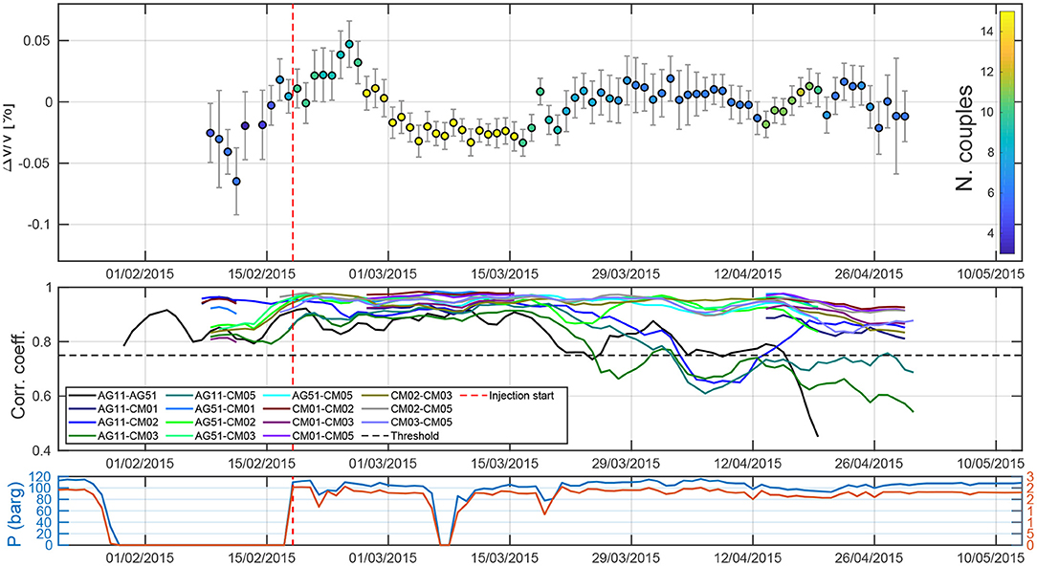Click the N. couples color scale bar
This screenshot has height=566, width=1037.
(1006, 132)
